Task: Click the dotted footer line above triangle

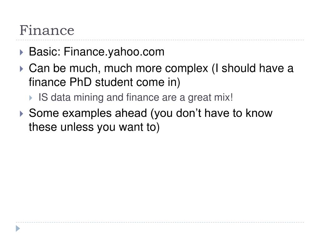Action: click(x=160, y=222)
